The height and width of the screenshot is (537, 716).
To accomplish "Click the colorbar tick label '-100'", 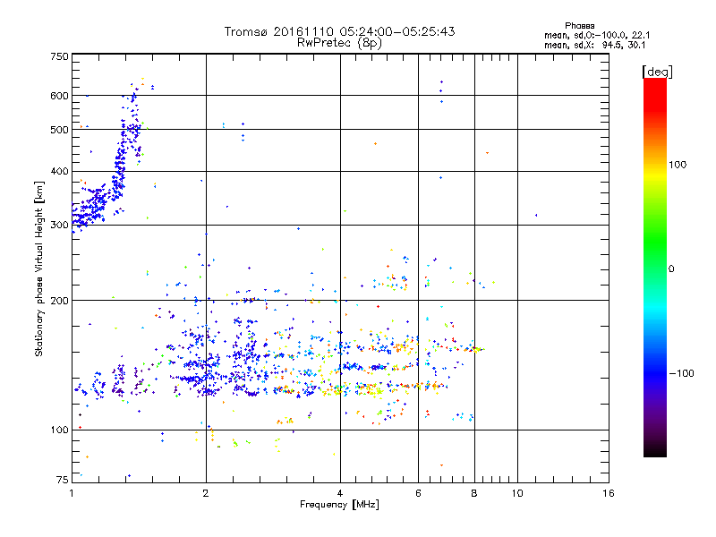I will point(681,373).
